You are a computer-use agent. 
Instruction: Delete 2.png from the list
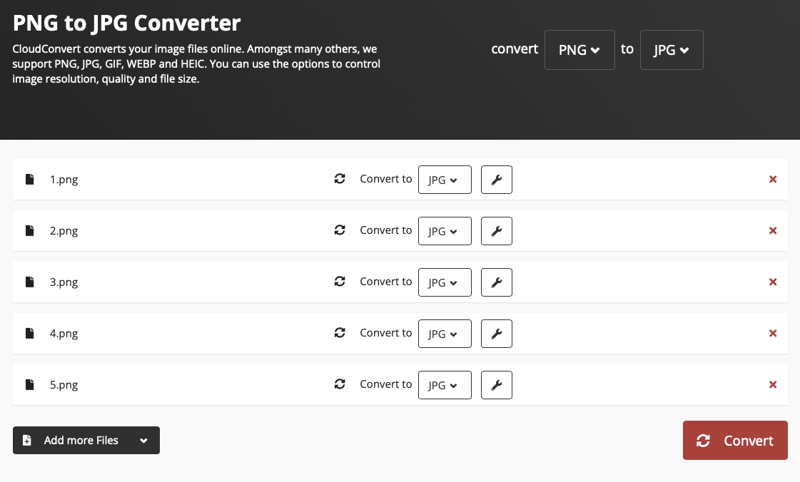(x=772, y=231)
